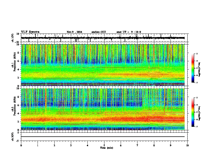Click the "-3" label on ch.2 color bar
This screenshot has width=211, height=163.
(197, 98)
